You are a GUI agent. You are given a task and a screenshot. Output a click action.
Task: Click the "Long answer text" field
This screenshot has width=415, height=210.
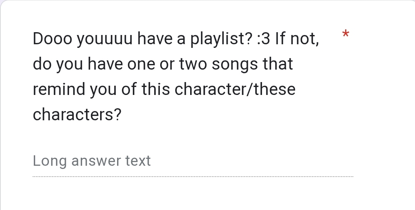click(x=92, y=161)
